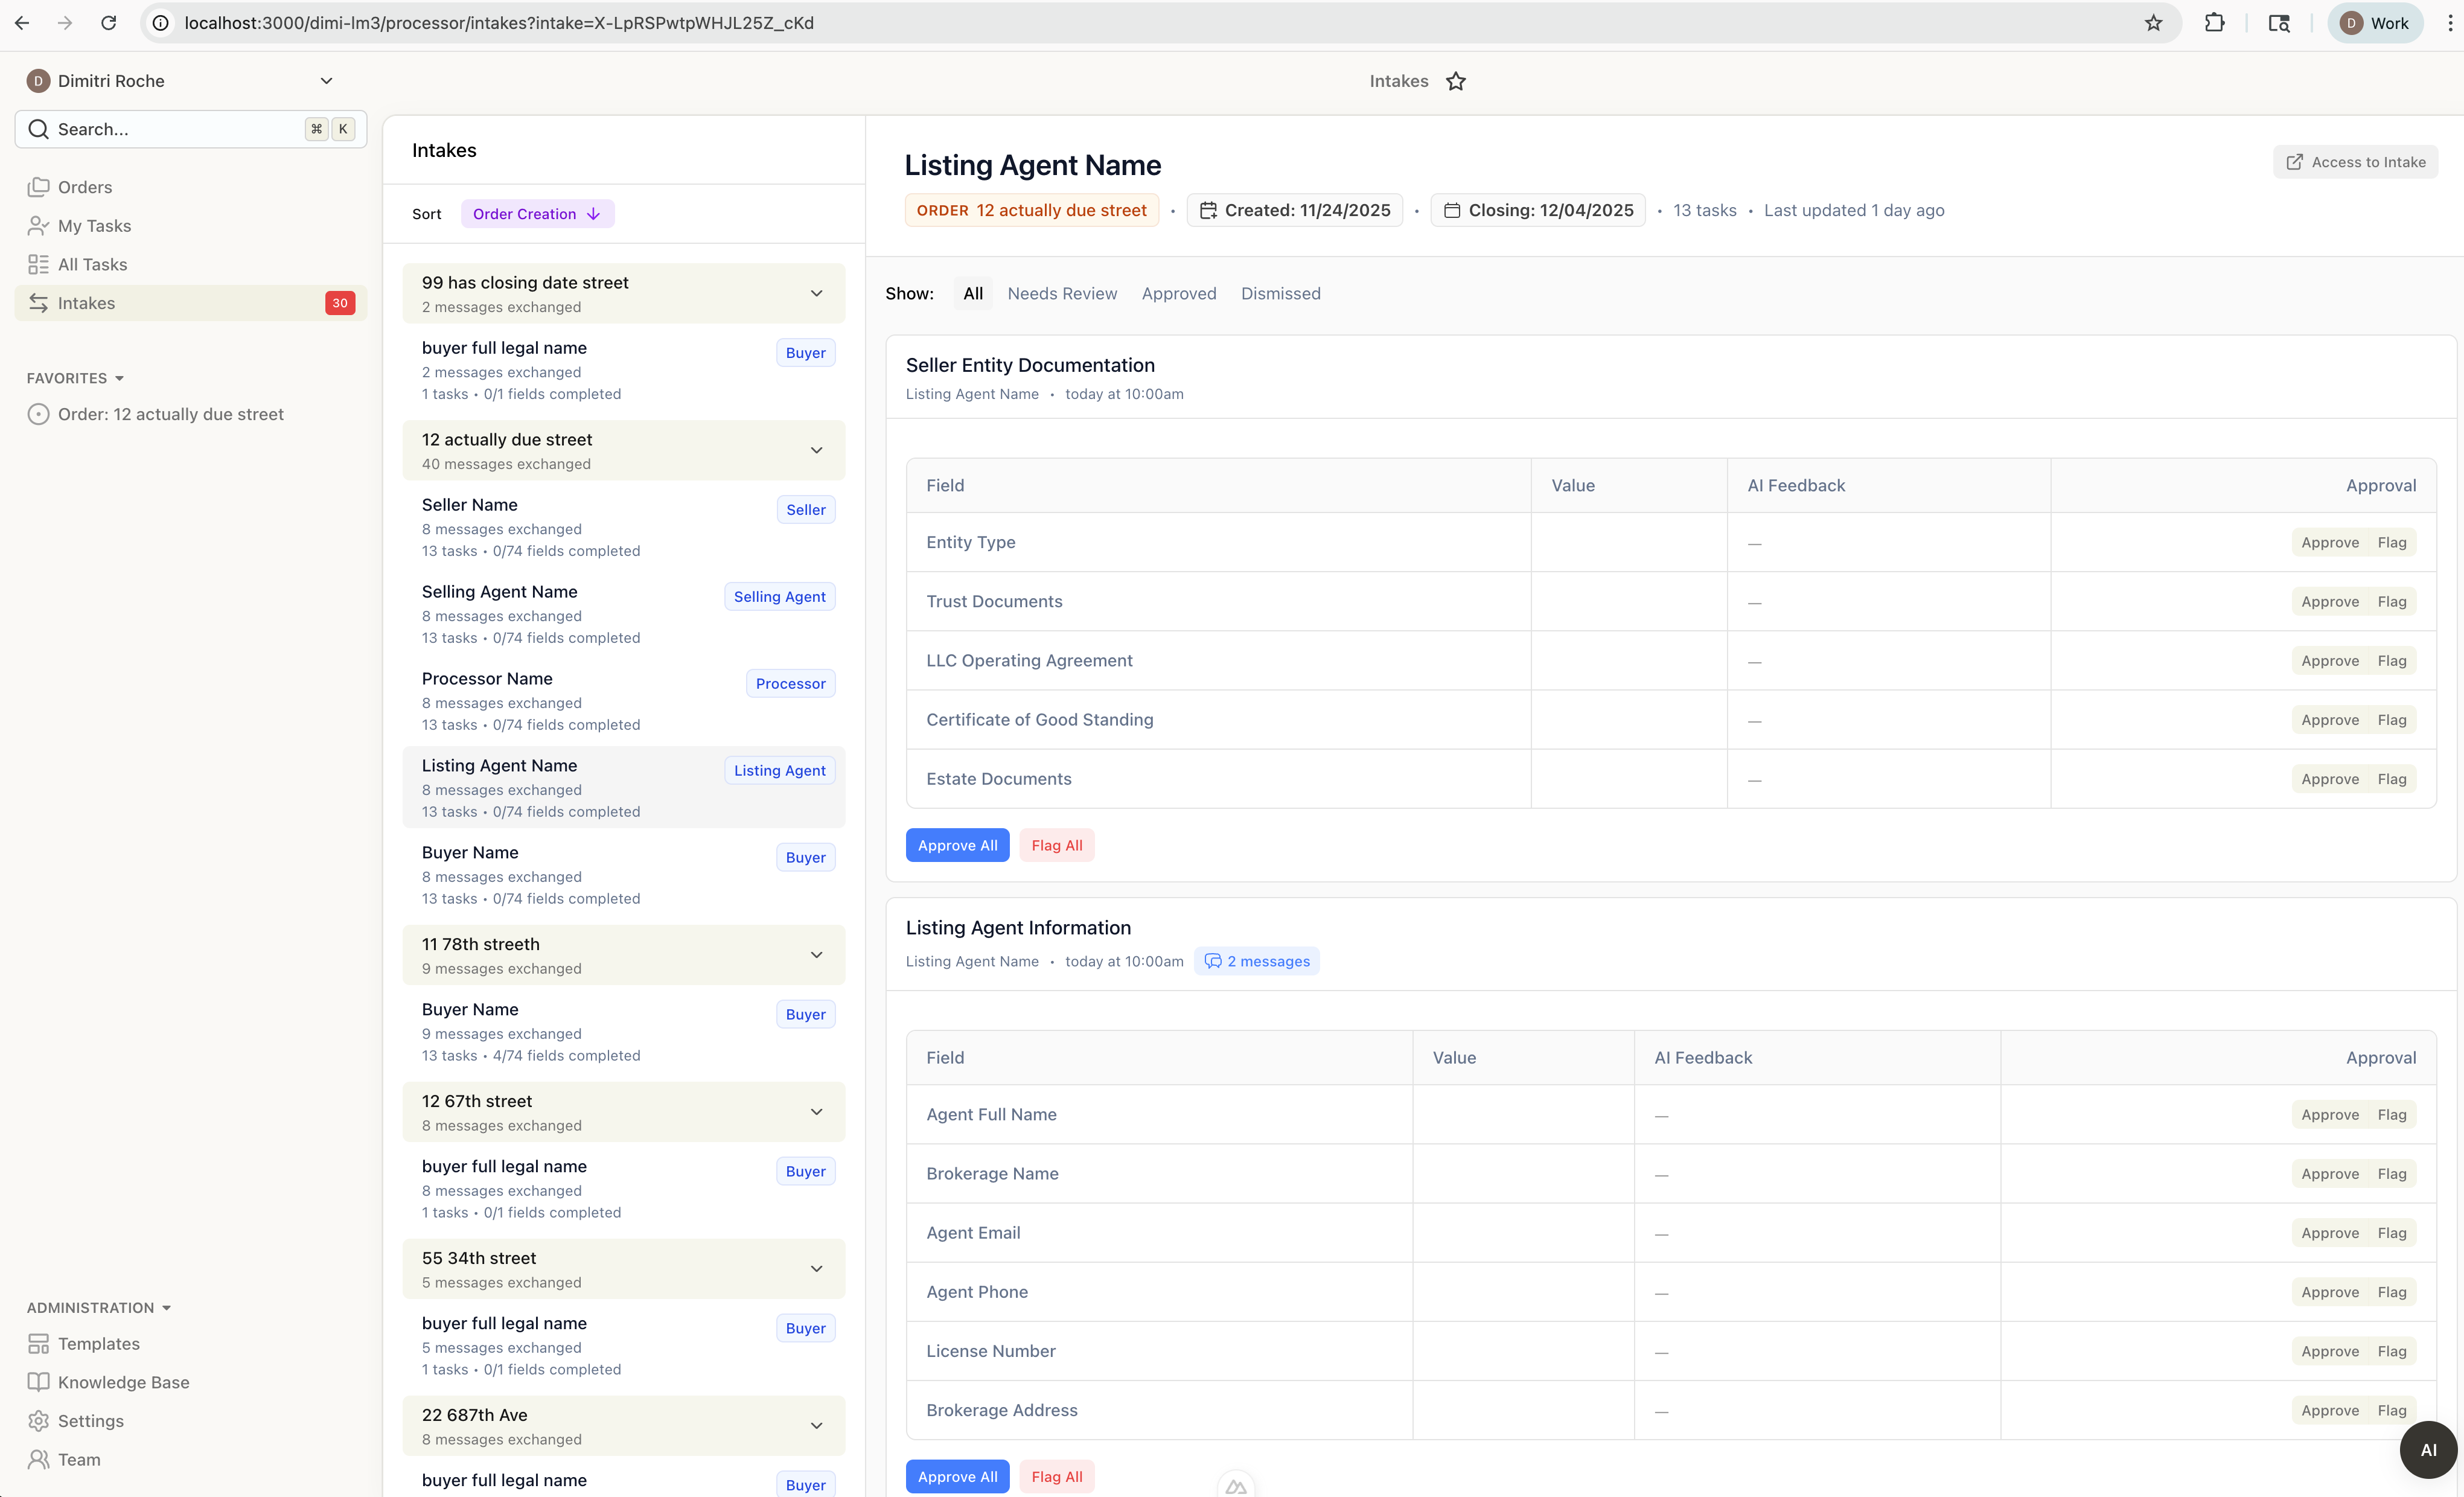Collapse the '12 actually due street' group
Image resolution: width=2464 pixels, height=1497 pixels.
coord(816,450)
